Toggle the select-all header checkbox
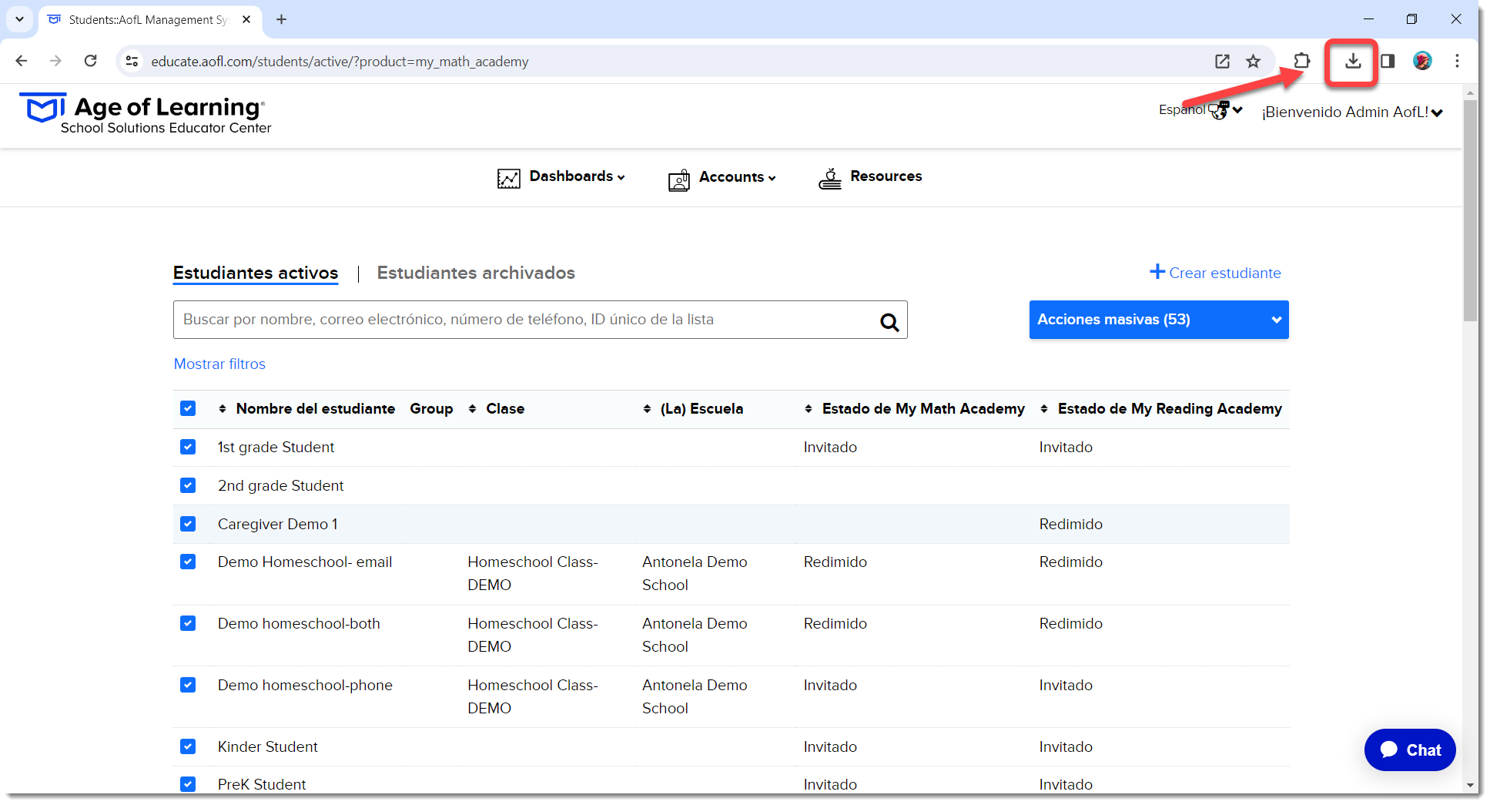The image size is (1490, 805). [188, 408]
